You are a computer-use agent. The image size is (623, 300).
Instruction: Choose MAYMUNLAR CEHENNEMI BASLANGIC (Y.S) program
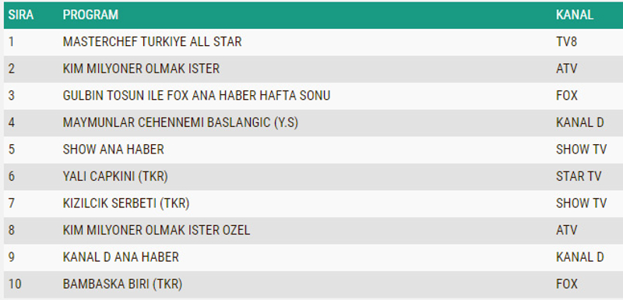coord(181,122)
